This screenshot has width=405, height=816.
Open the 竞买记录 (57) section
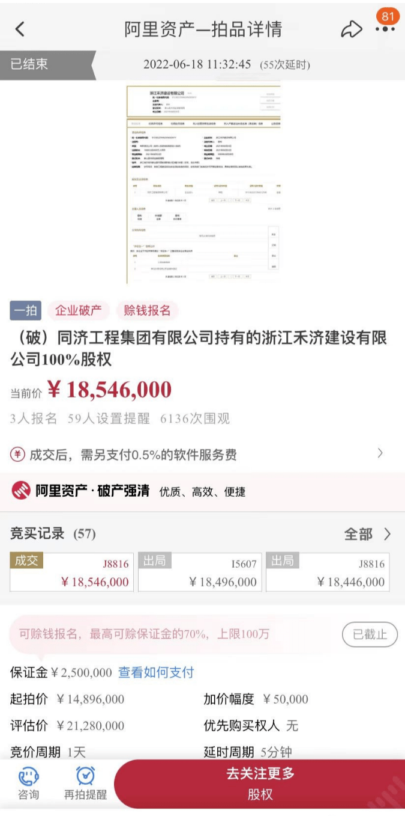53,533
